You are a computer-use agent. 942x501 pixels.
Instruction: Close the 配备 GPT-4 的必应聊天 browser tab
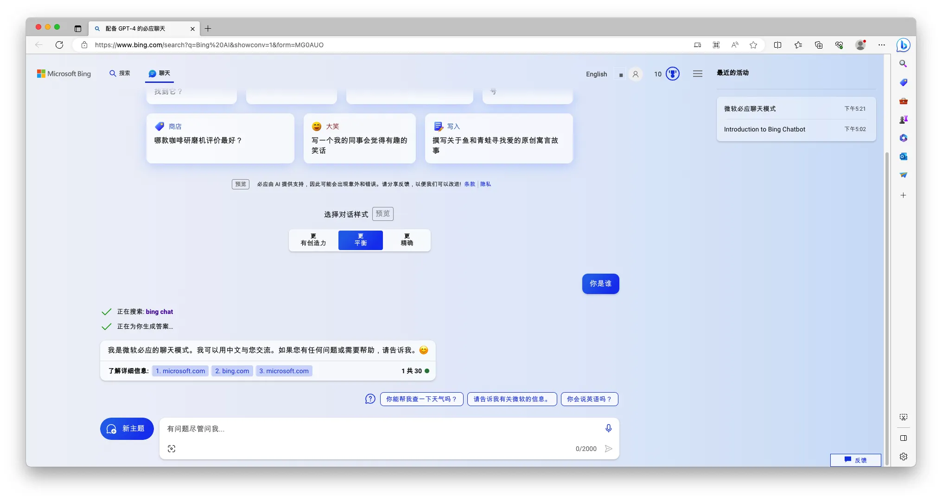pyautogui.click(x=192, y=29)
